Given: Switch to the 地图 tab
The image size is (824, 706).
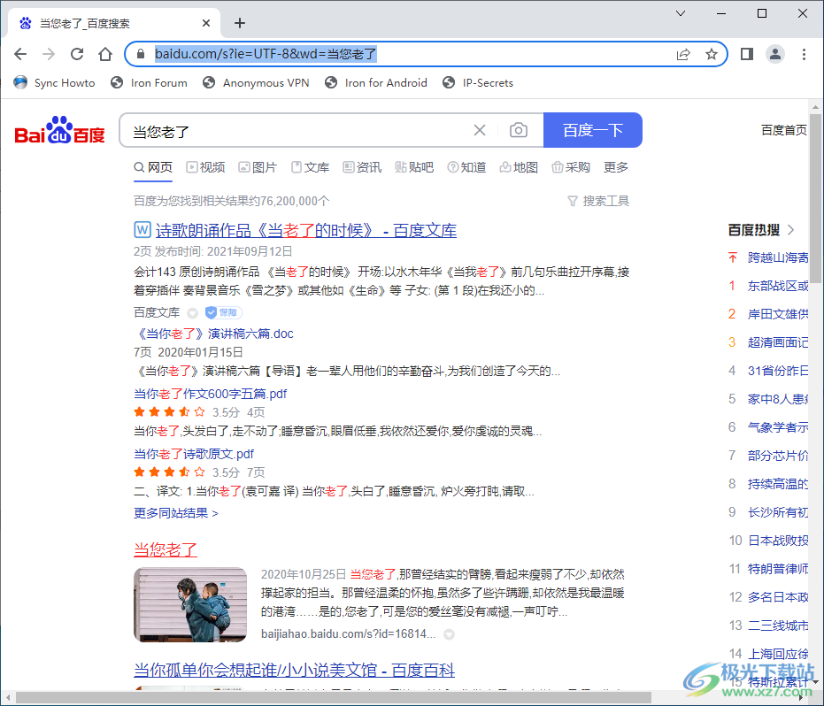Looking at the screenshot, I should 519,167.
